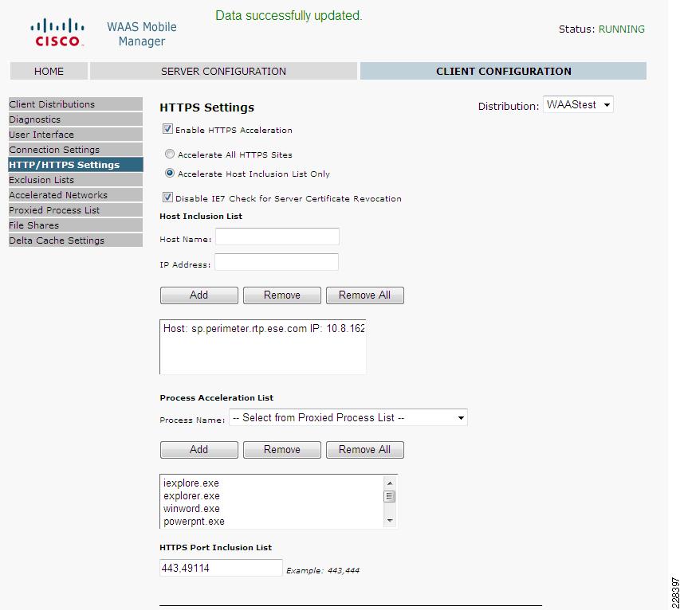
Task: Click Remove All under Process Acceleration List
Action: point(365,450)
